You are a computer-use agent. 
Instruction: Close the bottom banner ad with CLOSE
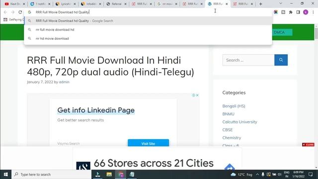coord(308,145)
